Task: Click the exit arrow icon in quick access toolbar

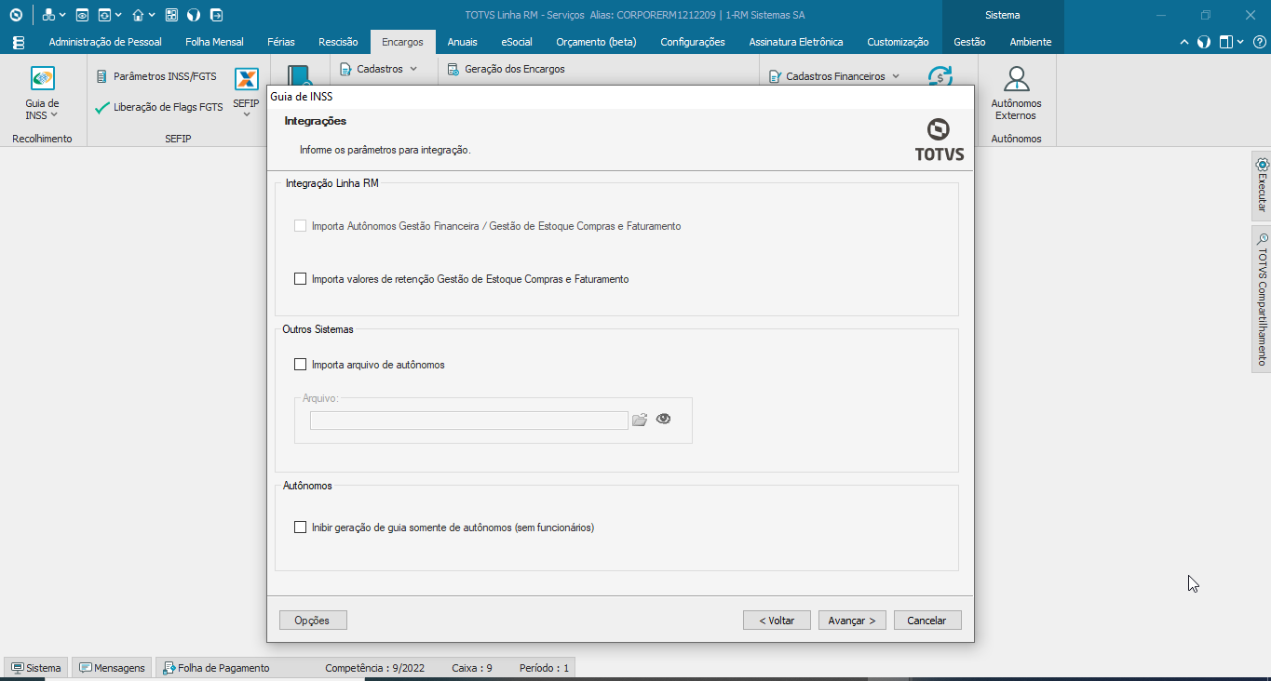Action: coord(216,15)
